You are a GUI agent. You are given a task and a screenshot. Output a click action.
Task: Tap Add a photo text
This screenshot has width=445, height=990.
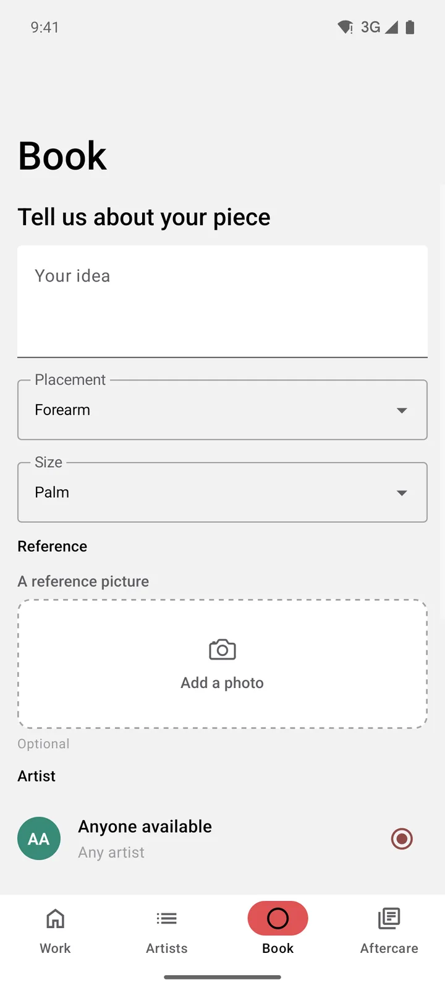tap(222, 682)
